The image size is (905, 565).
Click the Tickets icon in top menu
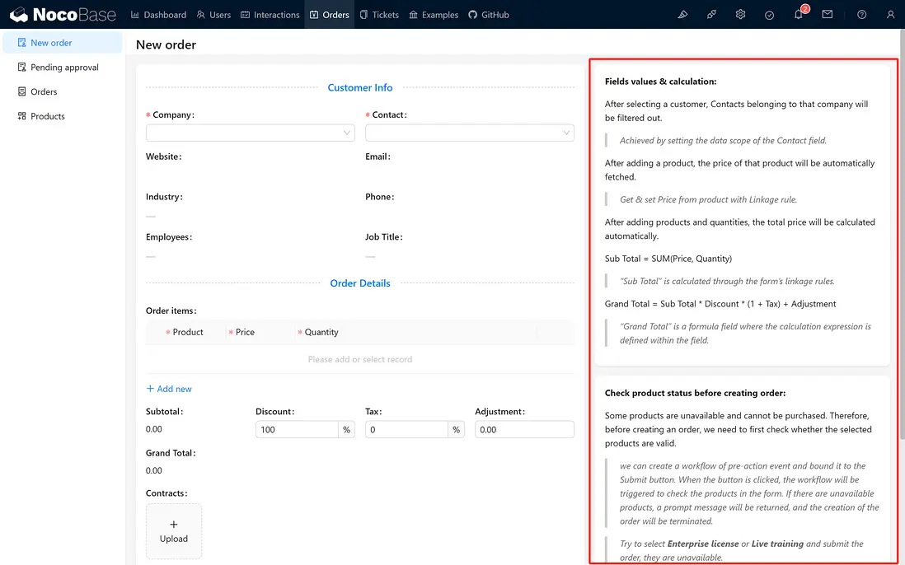(363, 15)
